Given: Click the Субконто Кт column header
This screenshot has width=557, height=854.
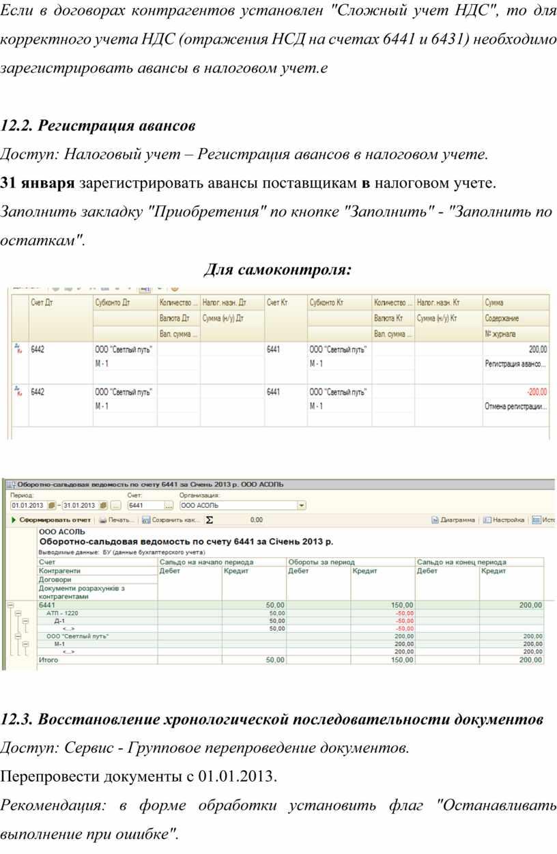Looking at the screenshot, I should click(339, 302).
